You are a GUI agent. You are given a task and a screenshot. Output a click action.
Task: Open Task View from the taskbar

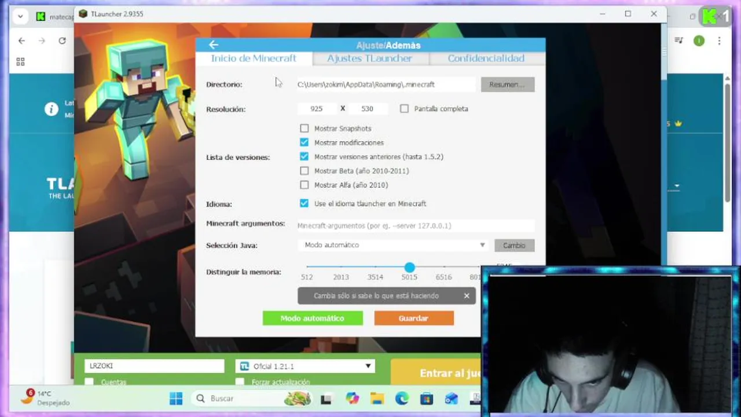(x=327, y=398)
